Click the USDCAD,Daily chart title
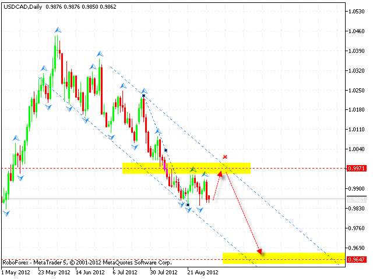373x279 pixels. pyautogui.click(x=21, y=5)
